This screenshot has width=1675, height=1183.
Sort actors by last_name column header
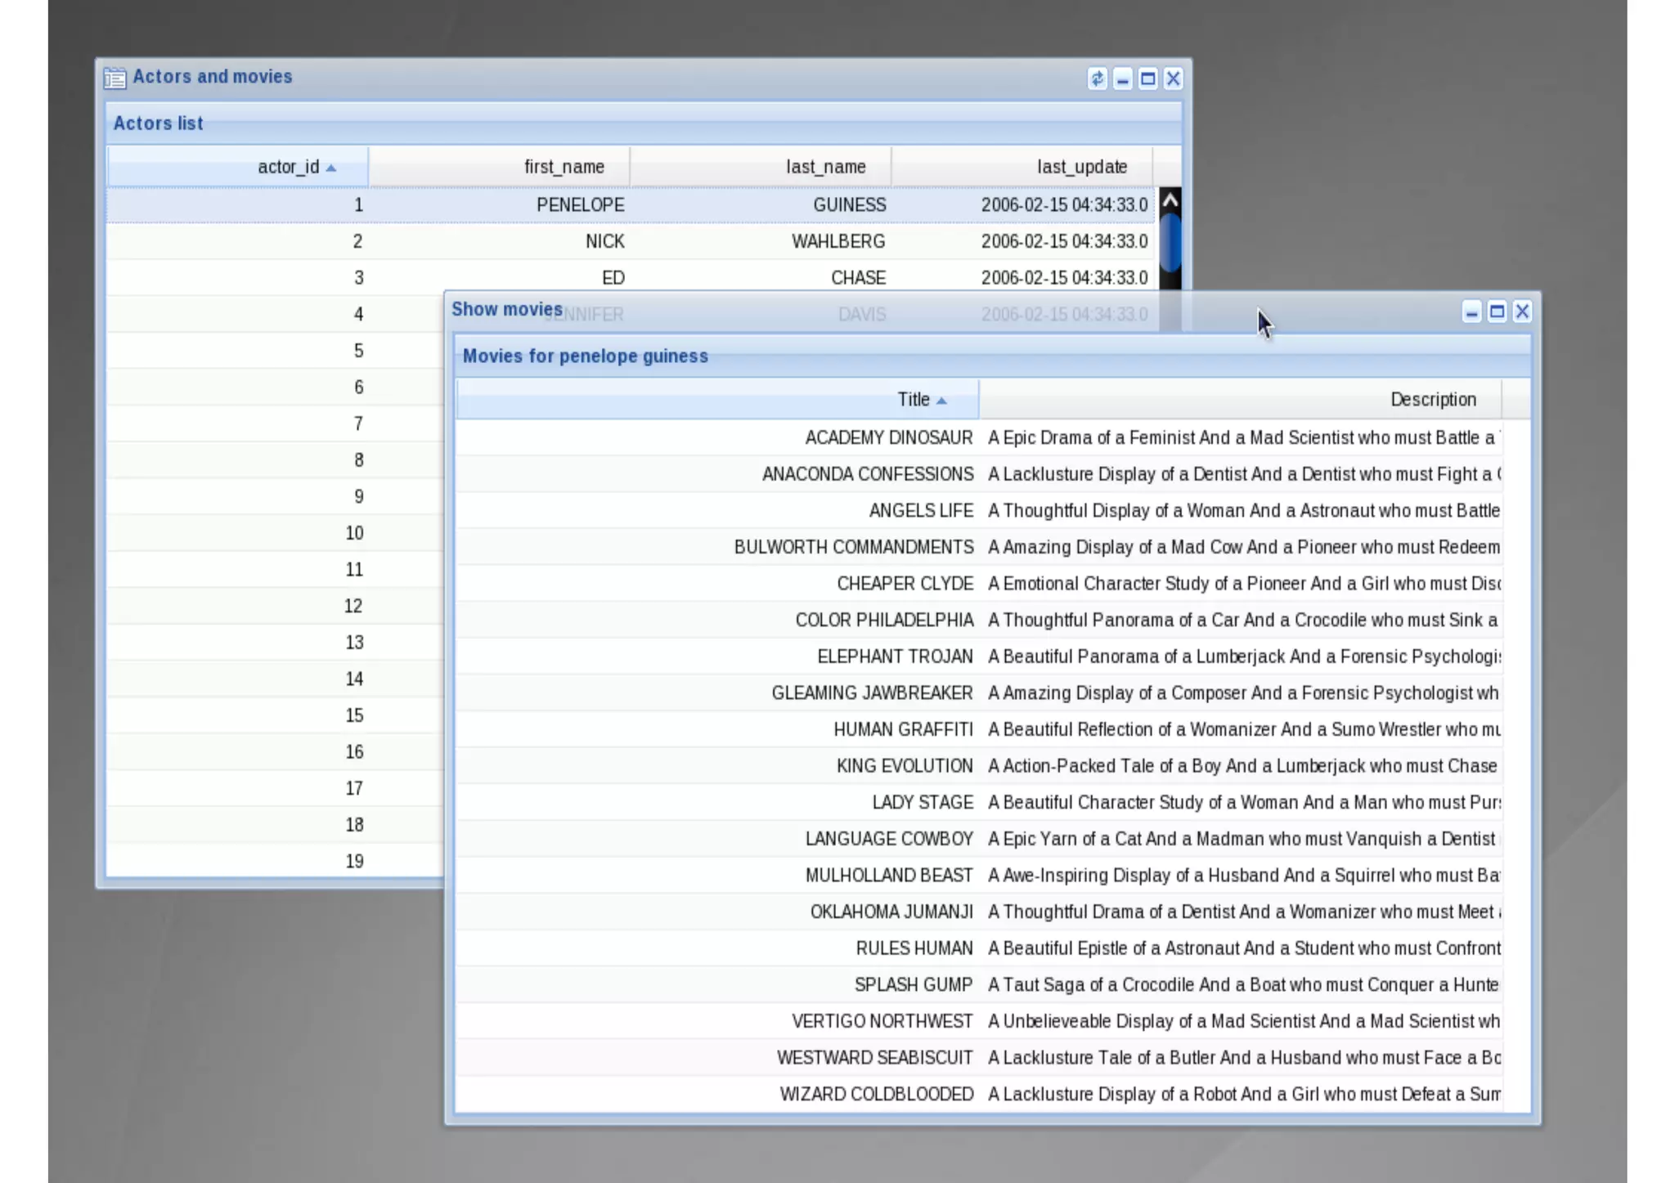(825, 167)
